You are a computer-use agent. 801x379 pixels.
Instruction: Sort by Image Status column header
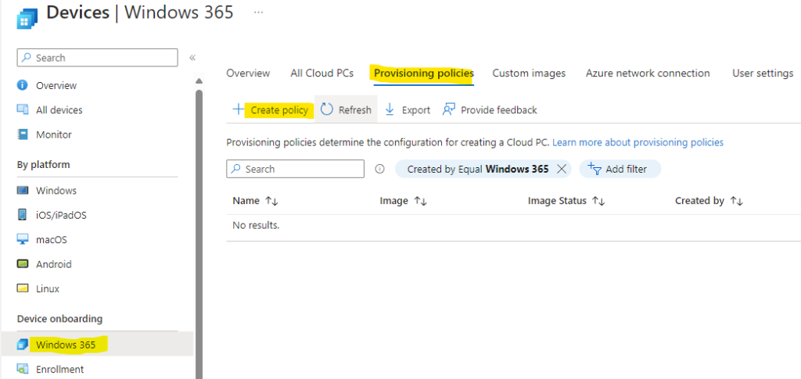[x=557, y=201]
